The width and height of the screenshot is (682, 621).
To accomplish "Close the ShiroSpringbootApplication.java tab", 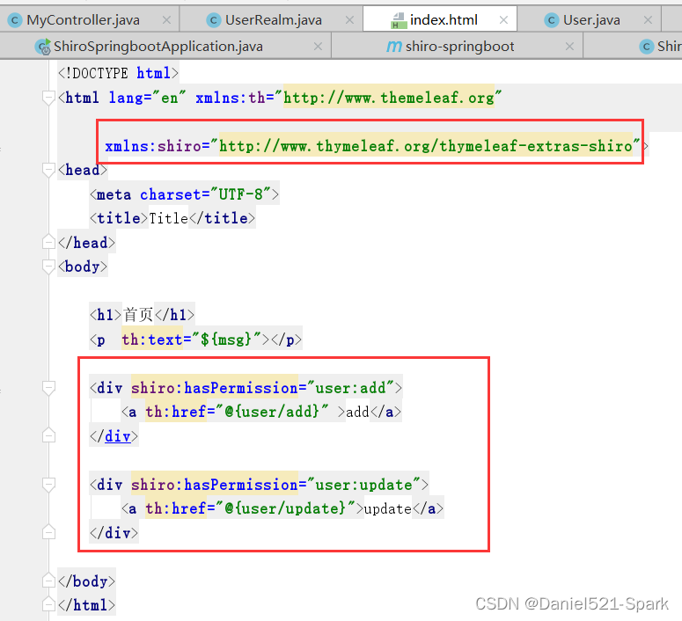I will pyautogui.click(x=318, y=47).
